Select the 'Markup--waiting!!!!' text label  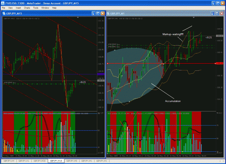tap(173, 34)
